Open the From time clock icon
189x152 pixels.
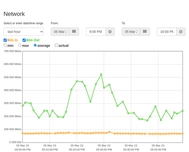point(110,32)
